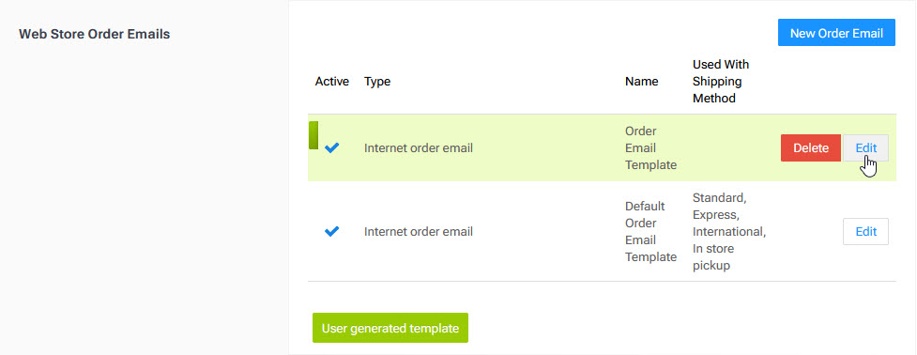This screenshot has height=355, width=917.
Task: Click the Name column header
Action: [642, 82]
